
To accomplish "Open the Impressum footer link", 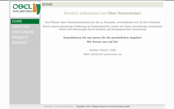I will click(x=49, y=107).
